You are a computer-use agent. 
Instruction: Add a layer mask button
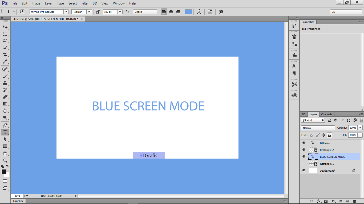click(326, 201)
